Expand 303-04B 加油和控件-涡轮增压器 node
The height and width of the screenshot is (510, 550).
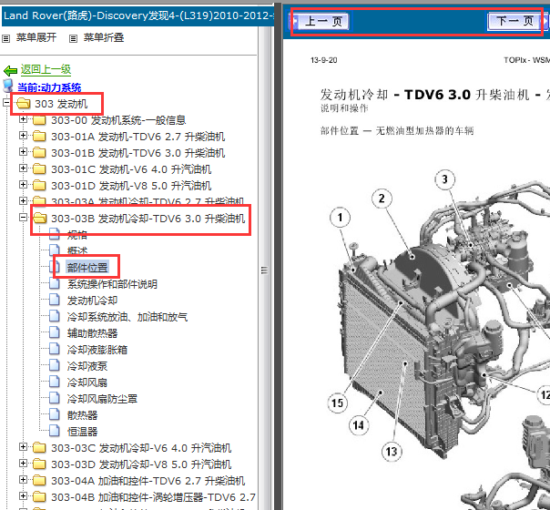(x=23, y=495)
